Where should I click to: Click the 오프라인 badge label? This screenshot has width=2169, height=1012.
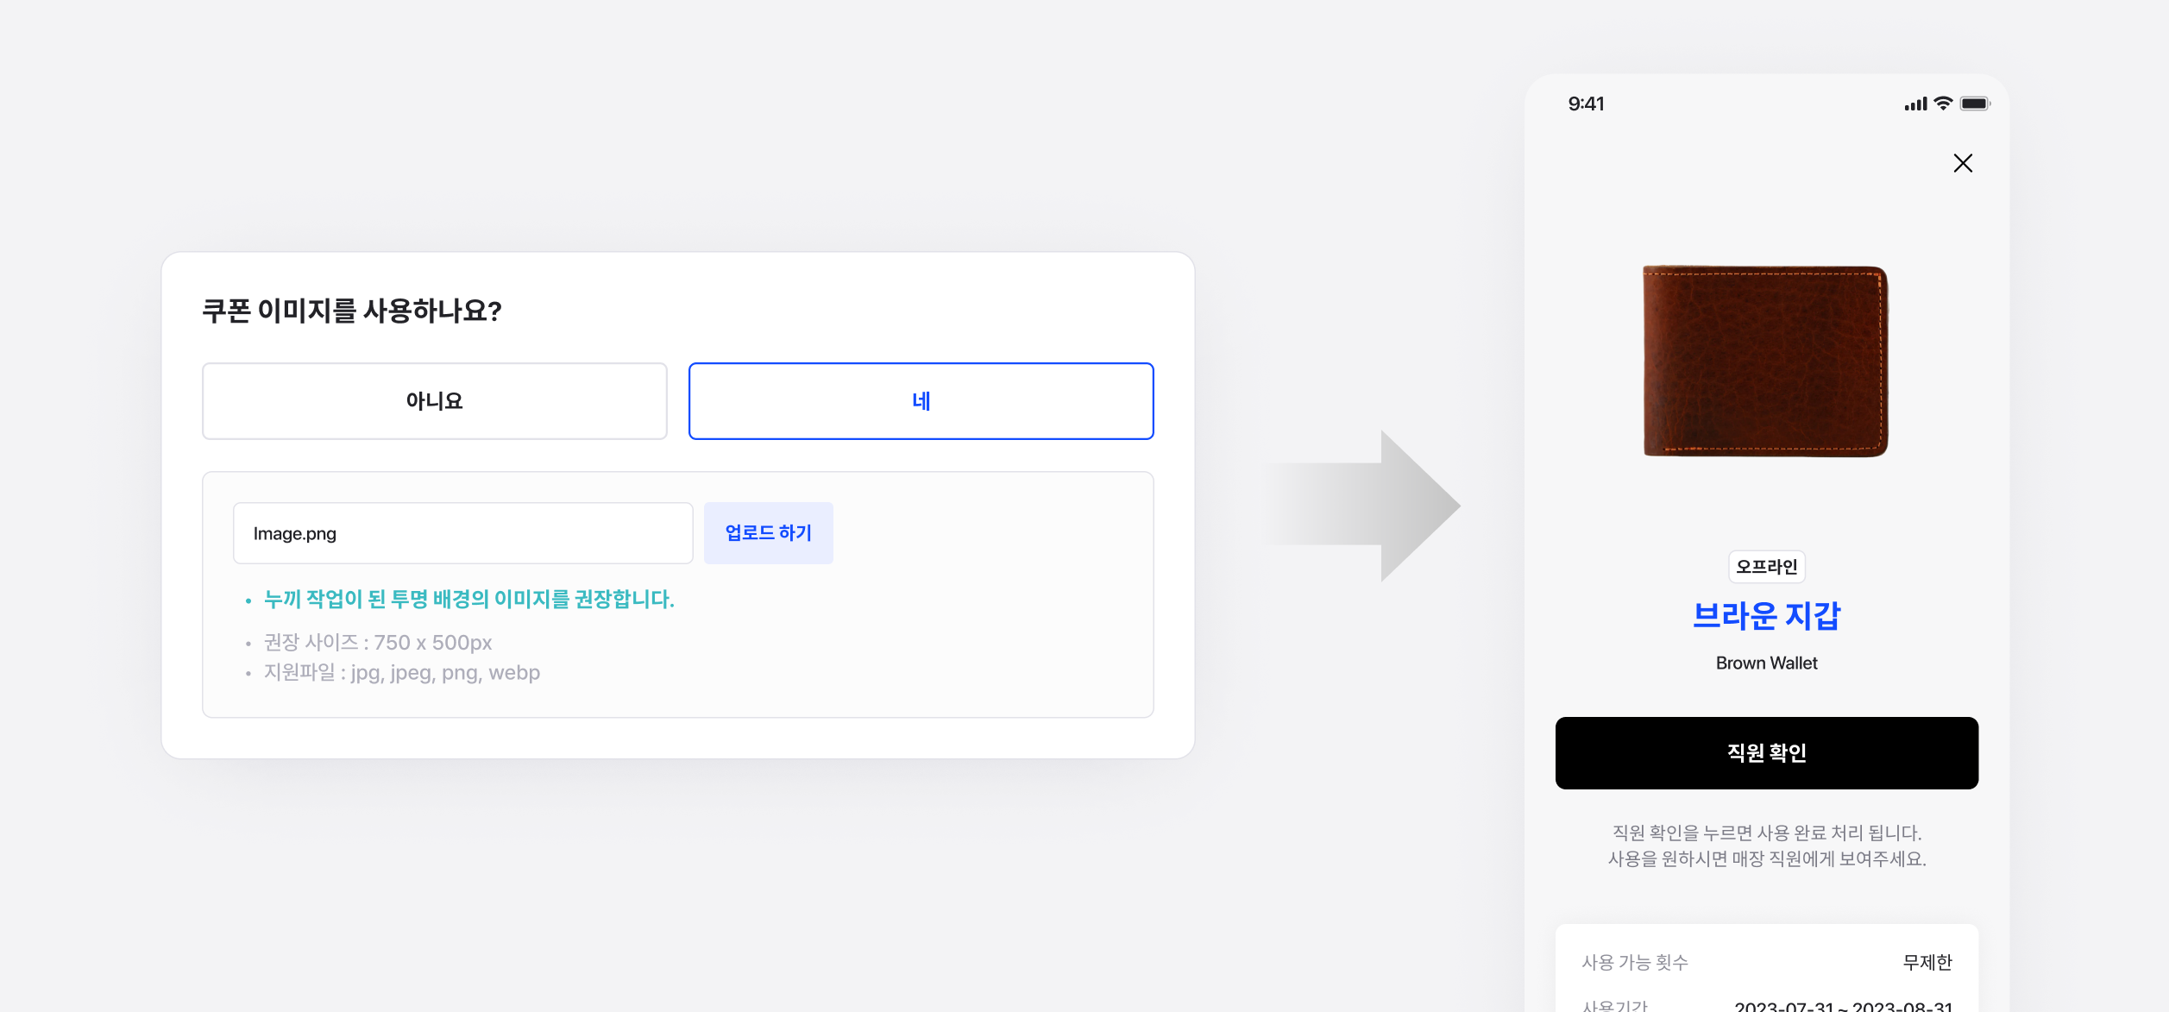coord(1766,567)
